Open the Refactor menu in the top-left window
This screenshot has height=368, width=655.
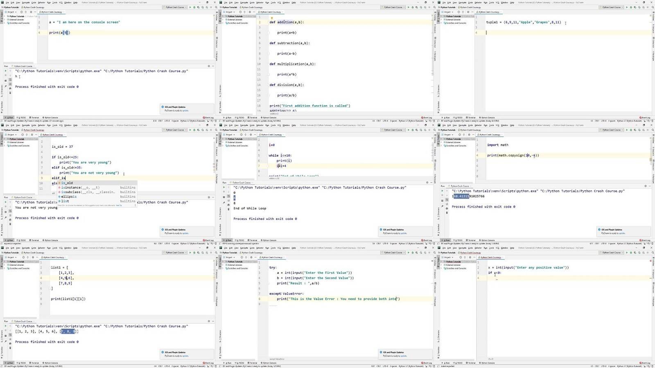pyautogui.click(x=41, y=2)
